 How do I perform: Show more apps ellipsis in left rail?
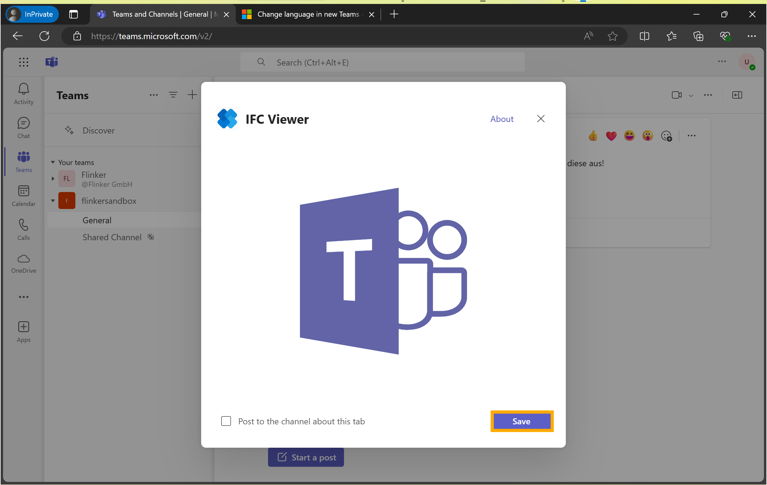[x=24, y=297]
